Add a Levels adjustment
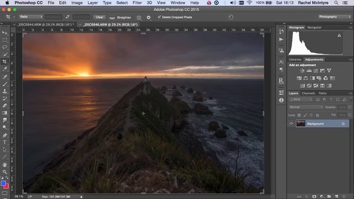 click(x=309, y=71)
